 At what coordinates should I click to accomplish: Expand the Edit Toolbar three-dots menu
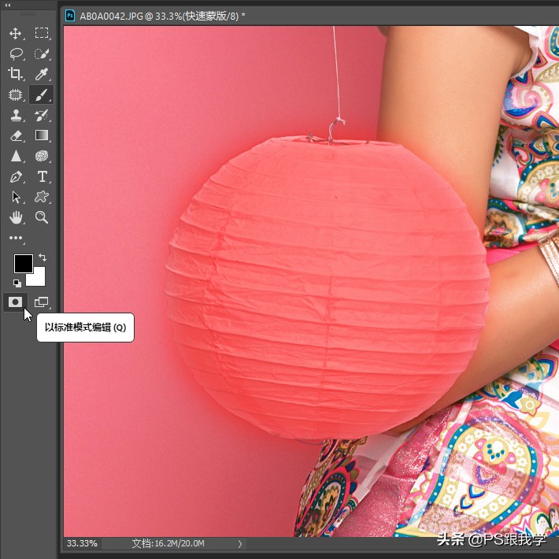point(16,238)
